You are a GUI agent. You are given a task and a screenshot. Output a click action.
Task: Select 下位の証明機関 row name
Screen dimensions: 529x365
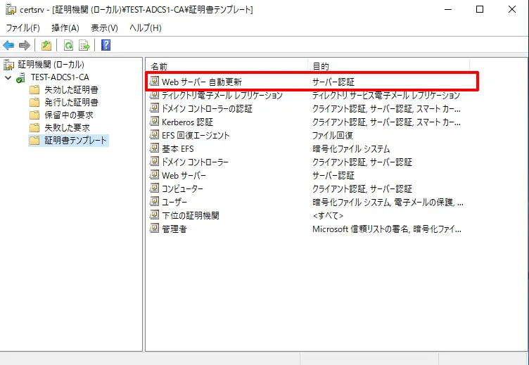(x=191, y=215)
